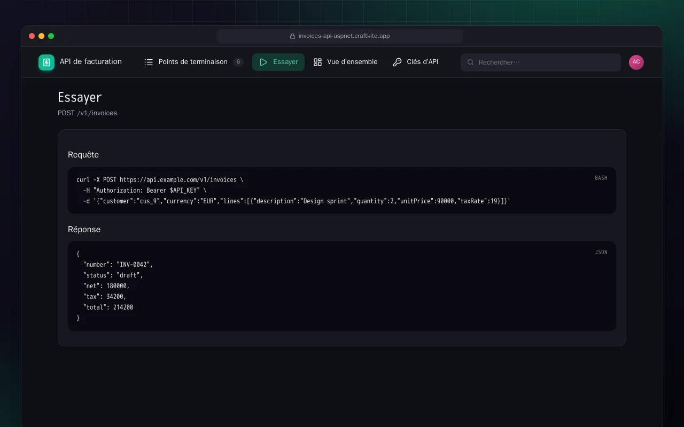
Task: Click the "number": "INV-0042" line
Action: coord(118,265)
